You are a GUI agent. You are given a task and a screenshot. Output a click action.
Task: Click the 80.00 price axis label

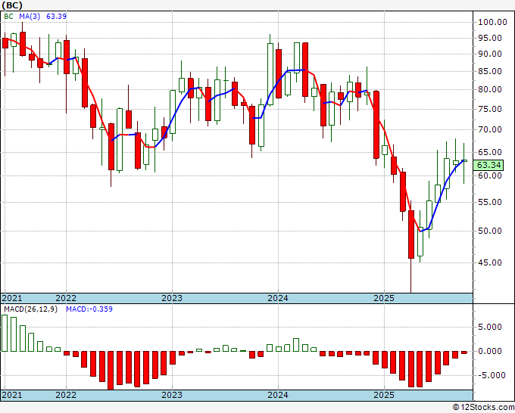click(490, 89)
